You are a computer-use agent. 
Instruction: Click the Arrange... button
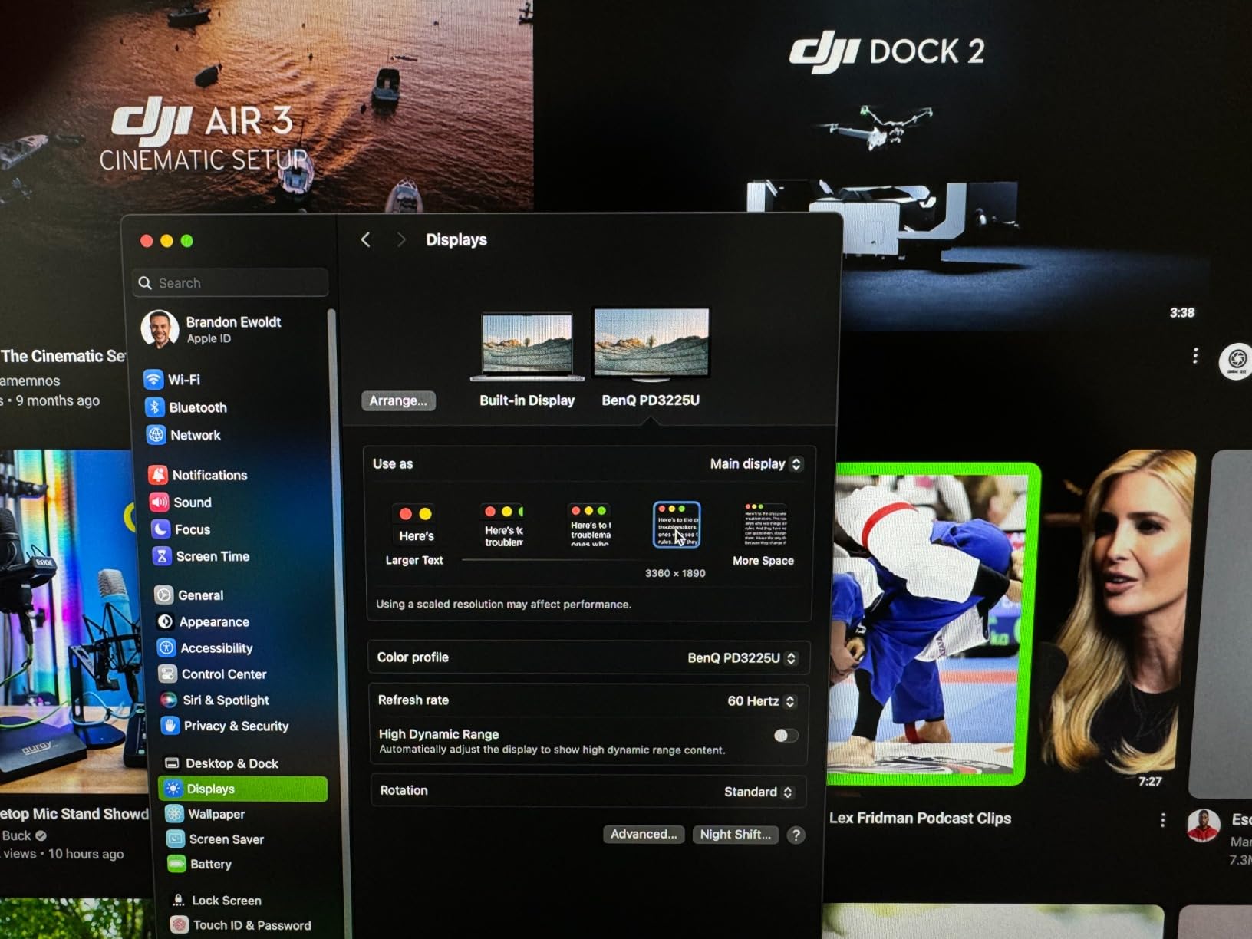click(398, 400)
